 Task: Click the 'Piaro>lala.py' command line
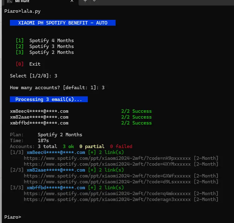[x=22, y=11]
